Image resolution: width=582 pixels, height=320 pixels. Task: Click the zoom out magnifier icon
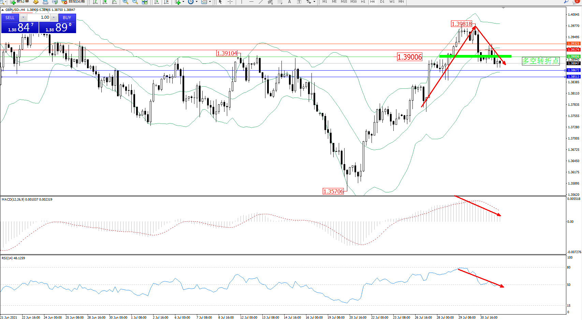(135, 2)
